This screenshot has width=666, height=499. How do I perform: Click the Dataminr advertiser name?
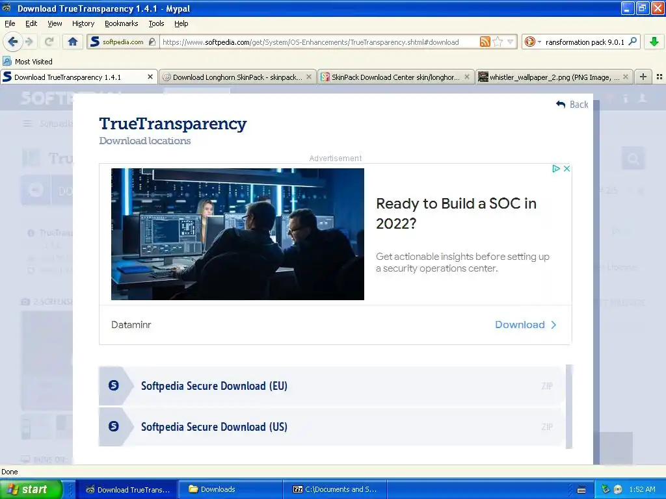(131, 325)
